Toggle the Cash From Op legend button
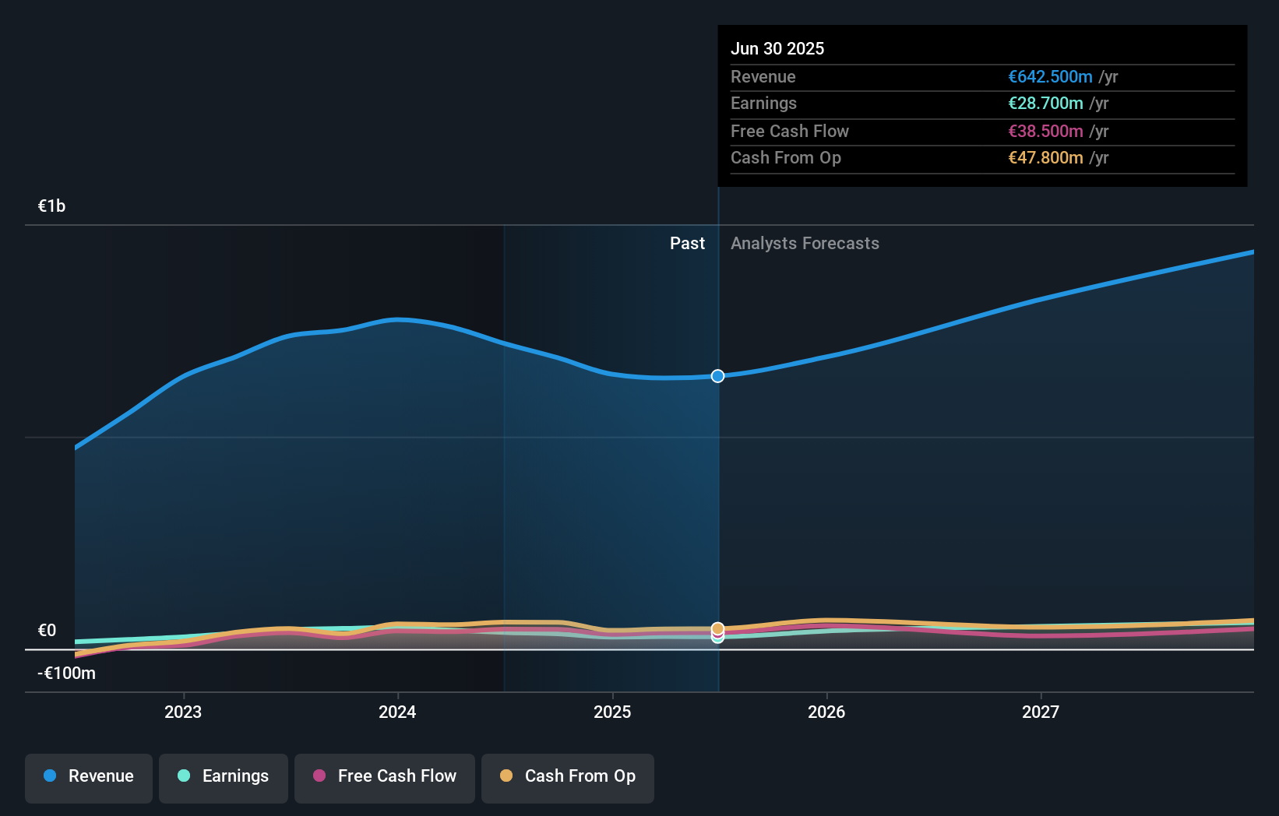This screenshot has width=1279, height=816. [x=568, y=778]
